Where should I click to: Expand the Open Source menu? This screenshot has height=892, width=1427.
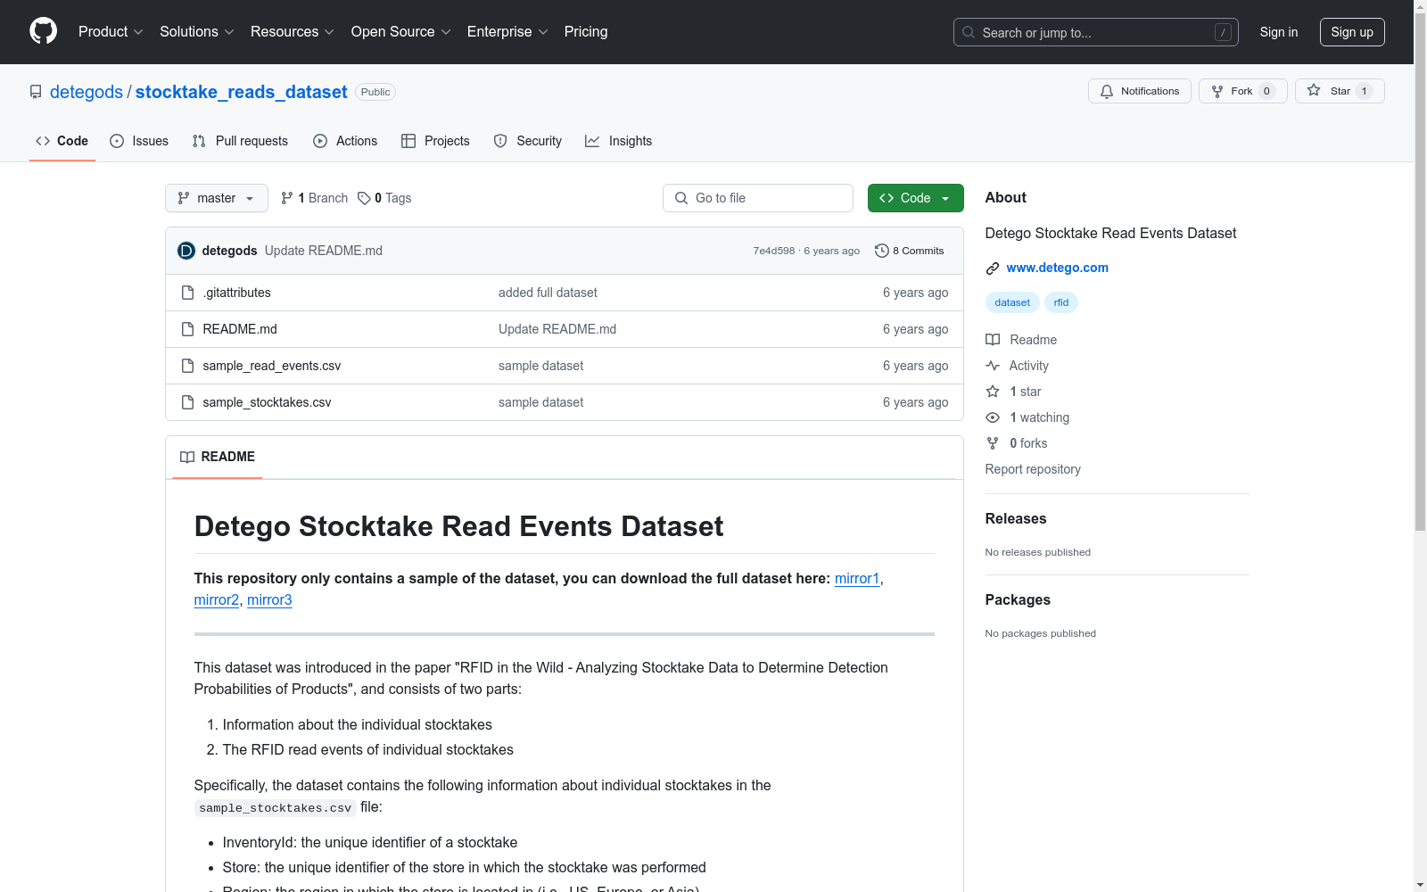point(401,32)
